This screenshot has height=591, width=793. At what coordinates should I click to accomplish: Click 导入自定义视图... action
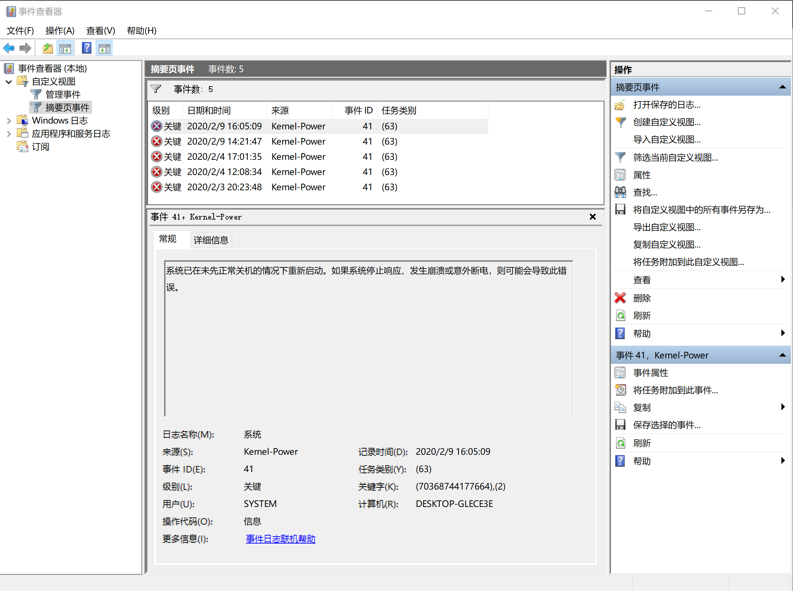click(x=667, y=140)
